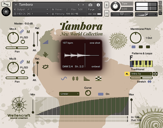This screenshot has height=128, width=163.
Task: Toggle Mix A mute M
Action: point(28,32)
